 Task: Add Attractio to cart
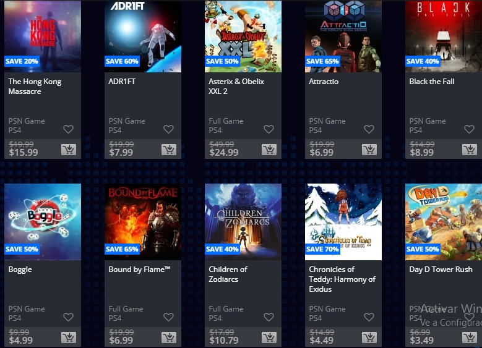[369, 150]
